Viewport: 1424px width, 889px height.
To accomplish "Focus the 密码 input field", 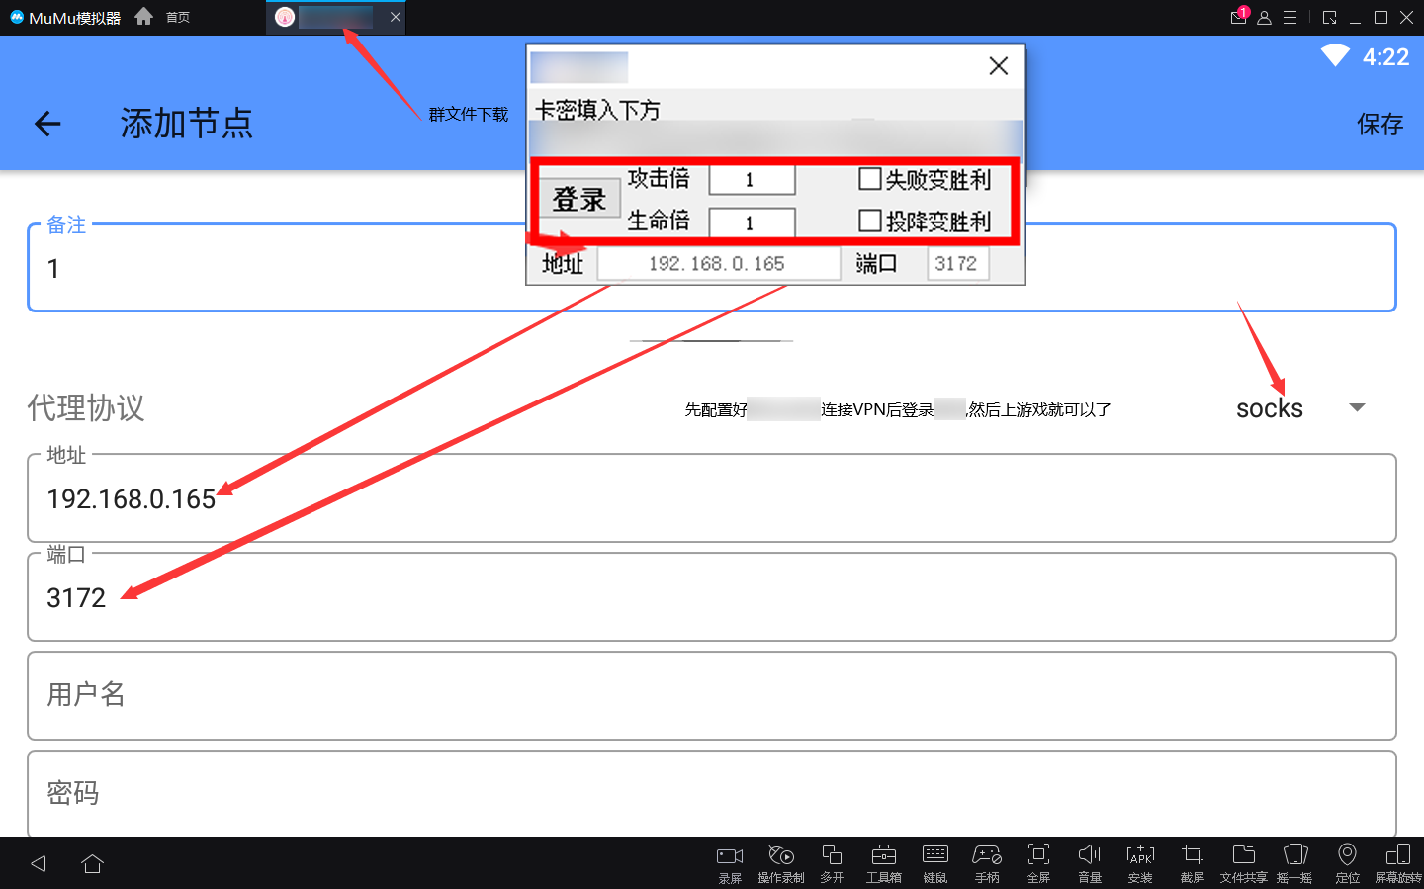I will 712,793.
